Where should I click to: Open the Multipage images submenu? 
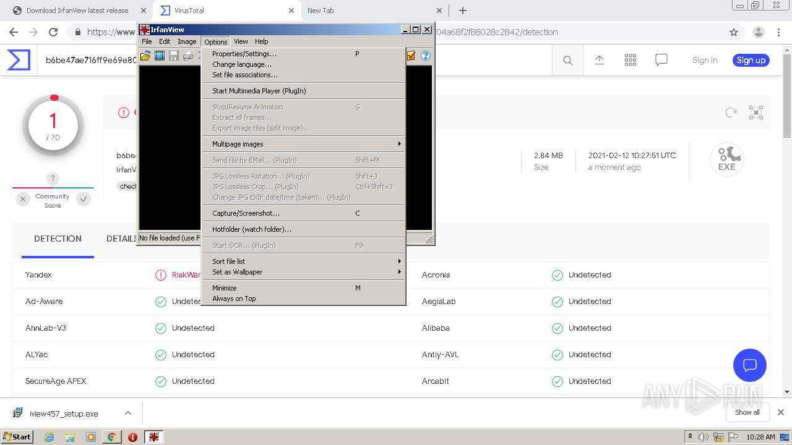pos(304,144)
